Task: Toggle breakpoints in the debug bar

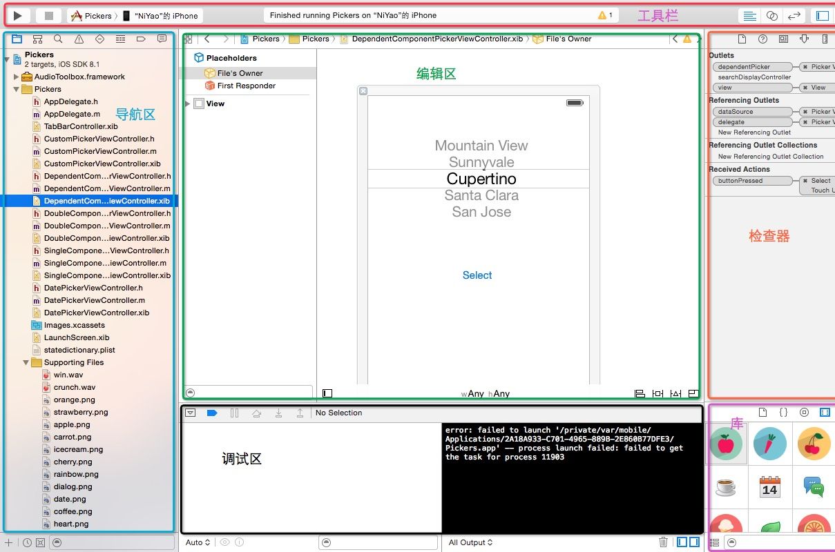Action: pyautogui.click(x=212, y=413)
